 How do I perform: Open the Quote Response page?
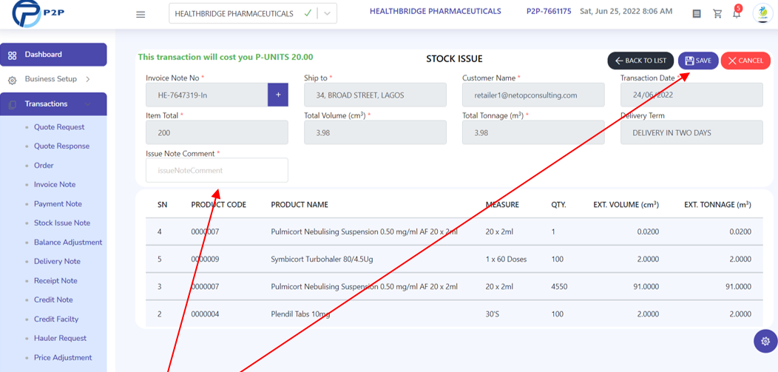click(61, 146)
